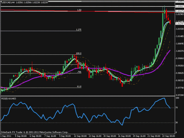This screenshot has width=184, height=138.
Task: Select the 7 Sep 16:00 time label
Action: 50,136
